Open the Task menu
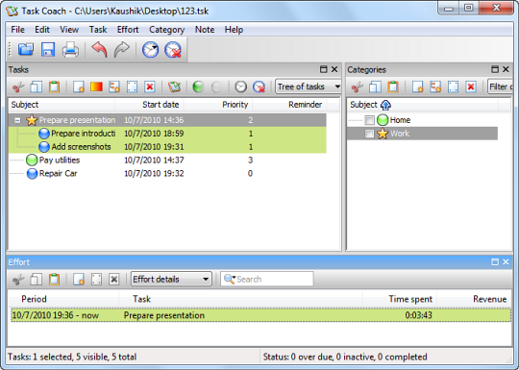The height and width of the screenshot is (370, 519). 98,30
